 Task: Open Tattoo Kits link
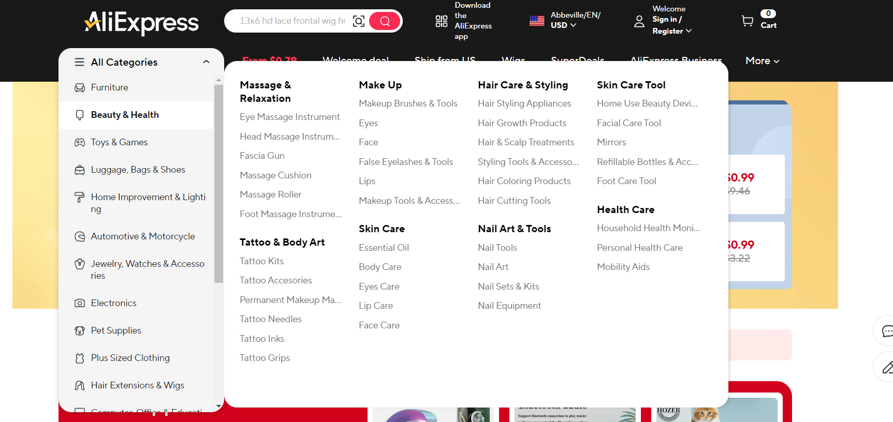pyautogui.click(x=261, y=261)
